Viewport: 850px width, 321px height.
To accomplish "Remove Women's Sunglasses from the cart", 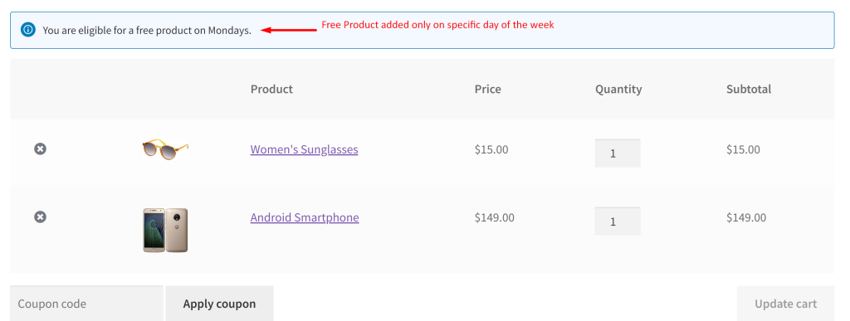I will pos(40,148).
